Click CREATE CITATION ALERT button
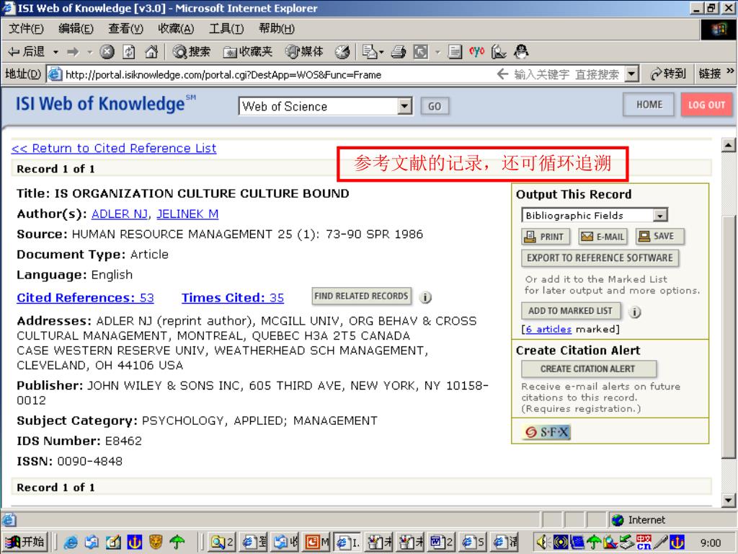The image size is (738, 554). click(588, 369)
